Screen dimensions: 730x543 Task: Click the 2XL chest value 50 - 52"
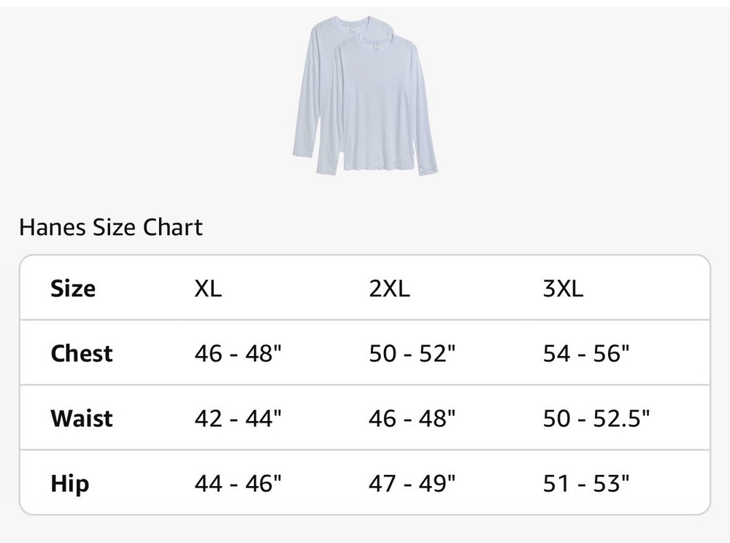pyautogui.click(x=412, y=353)
